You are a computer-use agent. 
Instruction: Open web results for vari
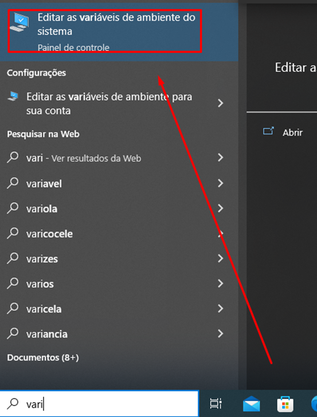[119, 158]
